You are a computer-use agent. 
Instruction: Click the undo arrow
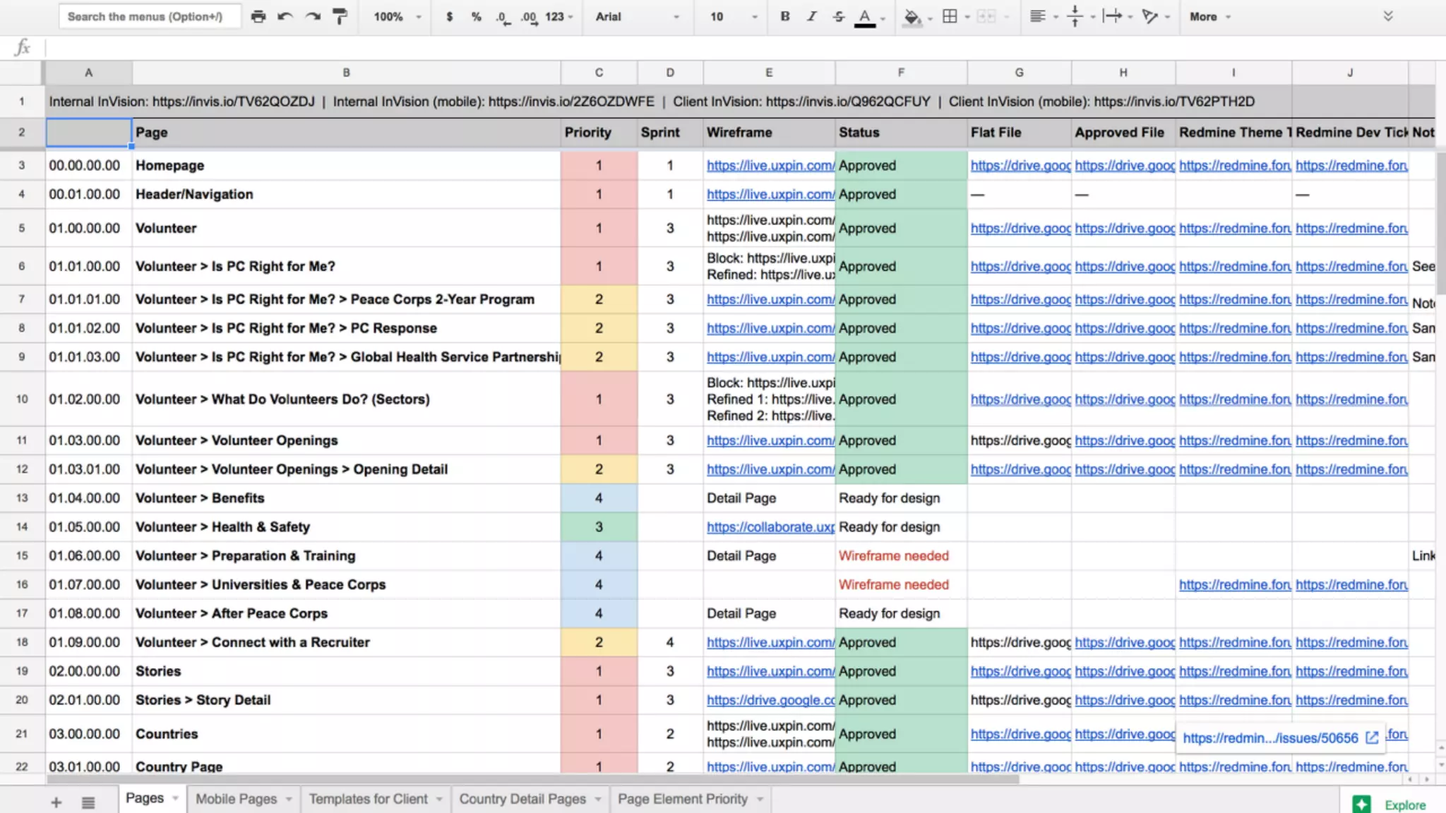tap(285, 16)
